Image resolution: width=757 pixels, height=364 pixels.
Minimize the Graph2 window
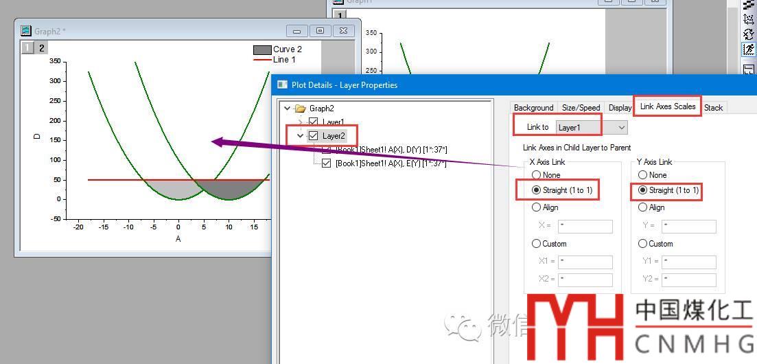coord(297,31)
